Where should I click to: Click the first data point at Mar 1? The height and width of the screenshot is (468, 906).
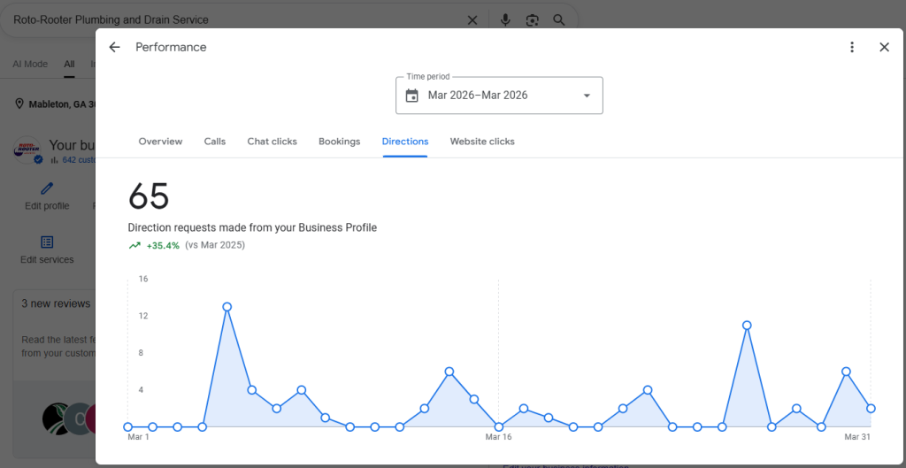pyautogui.click(x=127, y=427)
